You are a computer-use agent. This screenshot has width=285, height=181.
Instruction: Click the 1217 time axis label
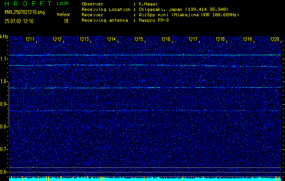pyautogui.click(x=193, y=39)
